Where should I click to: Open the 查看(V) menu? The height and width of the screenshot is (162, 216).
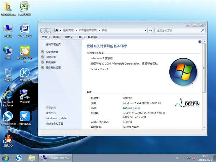[x=69, y=37]
